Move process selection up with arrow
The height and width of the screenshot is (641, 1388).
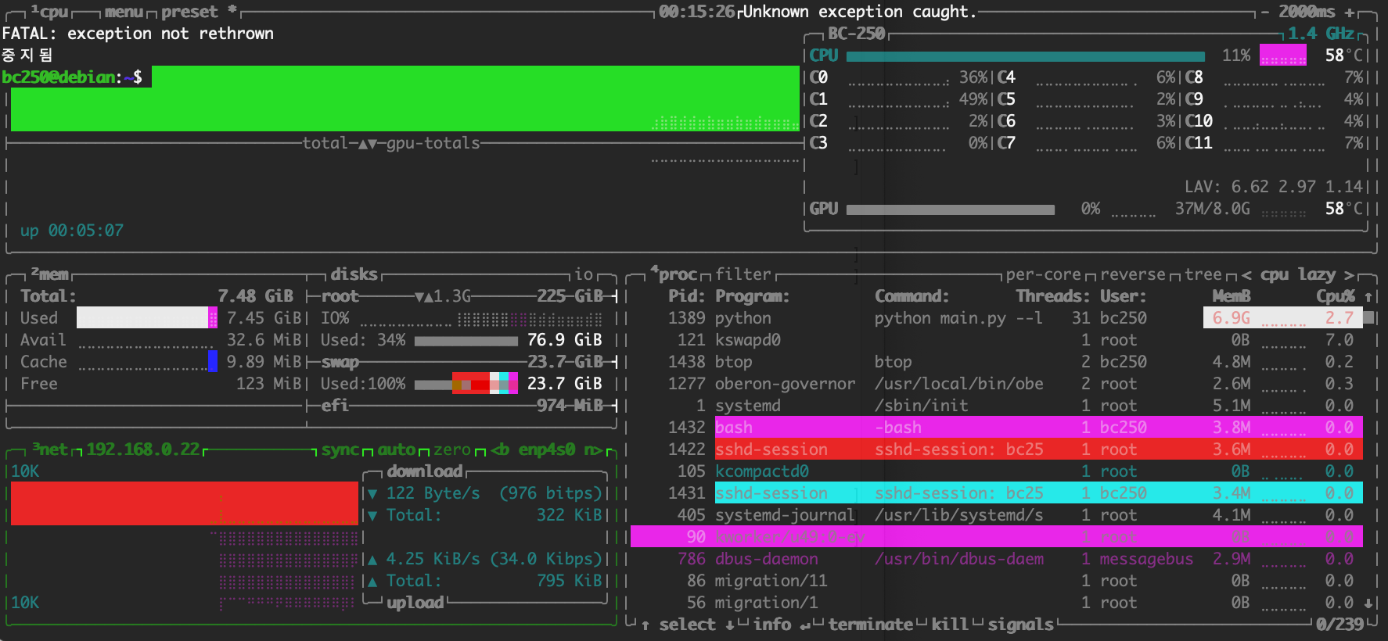pos(645,625)
